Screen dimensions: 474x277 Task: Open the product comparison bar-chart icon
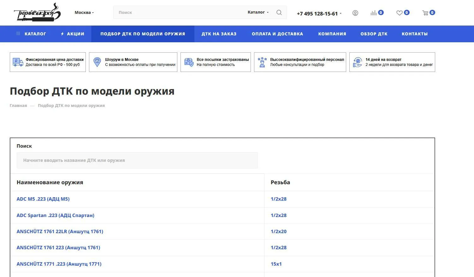tap(374, 13)
